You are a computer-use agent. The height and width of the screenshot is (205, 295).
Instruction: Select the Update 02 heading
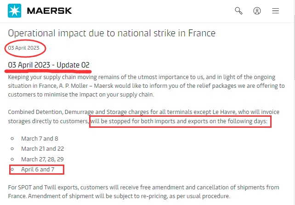coord(49,65)
